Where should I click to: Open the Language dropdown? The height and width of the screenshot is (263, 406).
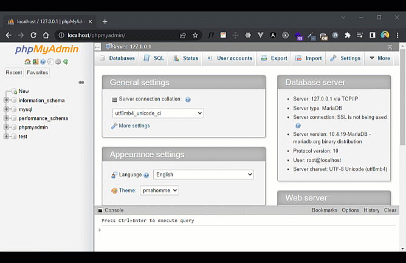tap(204, 175)
